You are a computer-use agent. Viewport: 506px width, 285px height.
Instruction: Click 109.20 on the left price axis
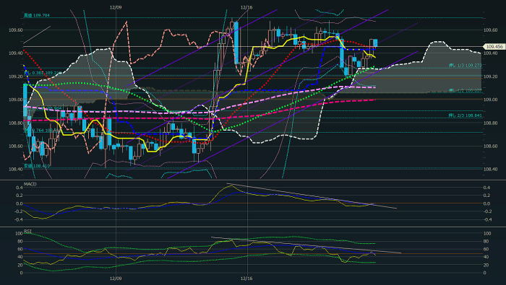(x=15, y=76)
